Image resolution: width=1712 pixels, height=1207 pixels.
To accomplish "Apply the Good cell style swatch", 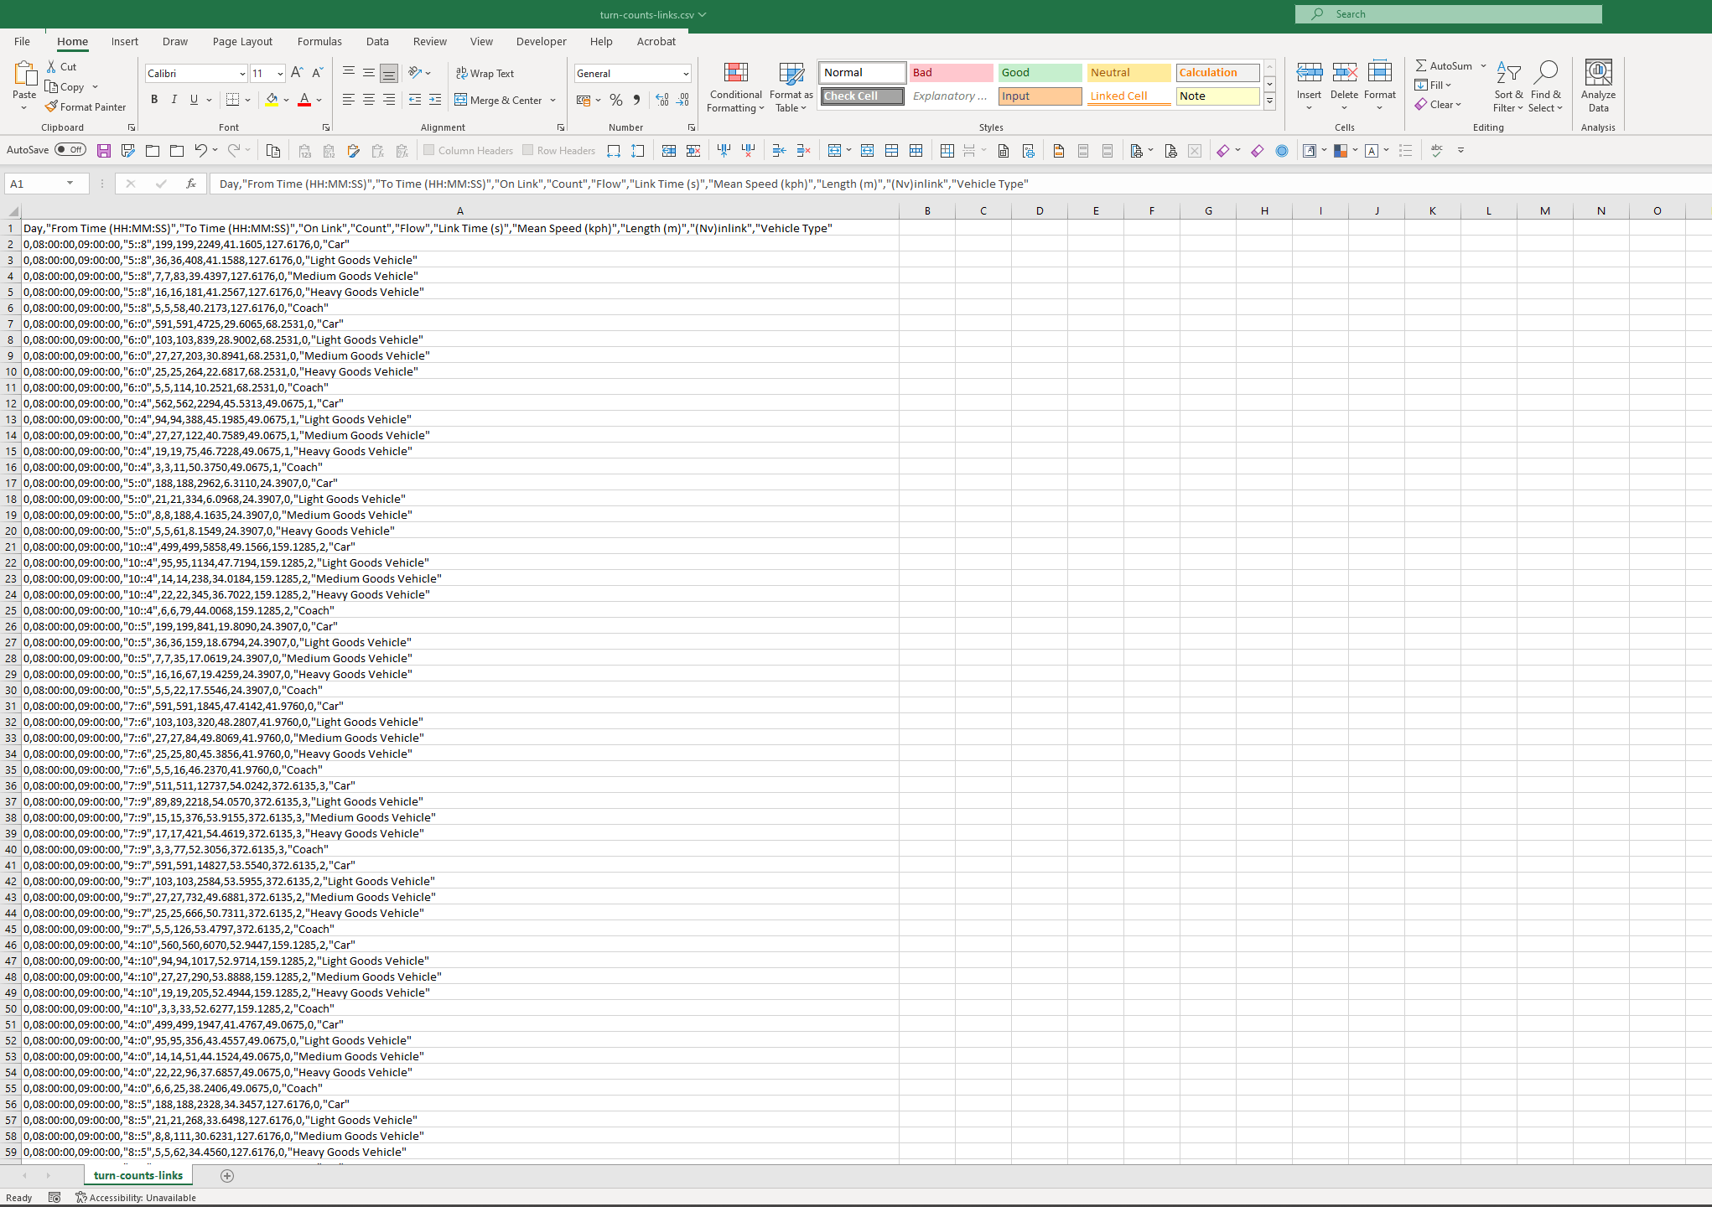I will (1040, 73).
